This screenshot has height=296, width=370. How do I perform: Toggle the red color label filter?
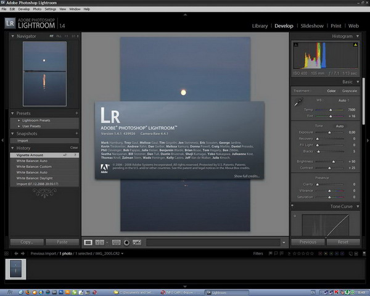[x=320, y=253]
